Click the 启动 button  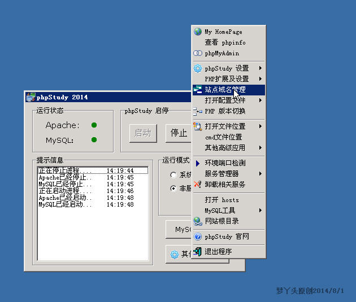pyautogui.click(x=143, y=133)
